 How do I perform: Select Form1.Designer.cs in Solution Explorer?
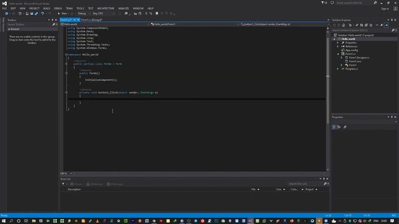(359, 58)
